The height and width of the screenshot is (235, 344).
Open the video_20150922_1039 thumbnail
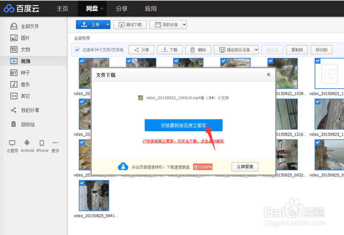pyautogui.click(x=287, y=73)
